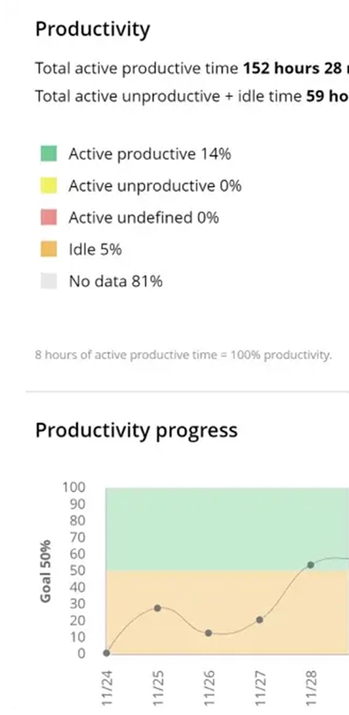Click the green Active productive swatch
The image size is (349, 715).
[49, 154]
